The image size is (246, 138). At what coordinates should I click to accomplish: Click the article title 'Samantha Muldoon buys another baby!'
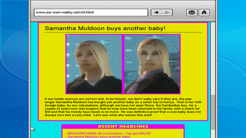105,28
